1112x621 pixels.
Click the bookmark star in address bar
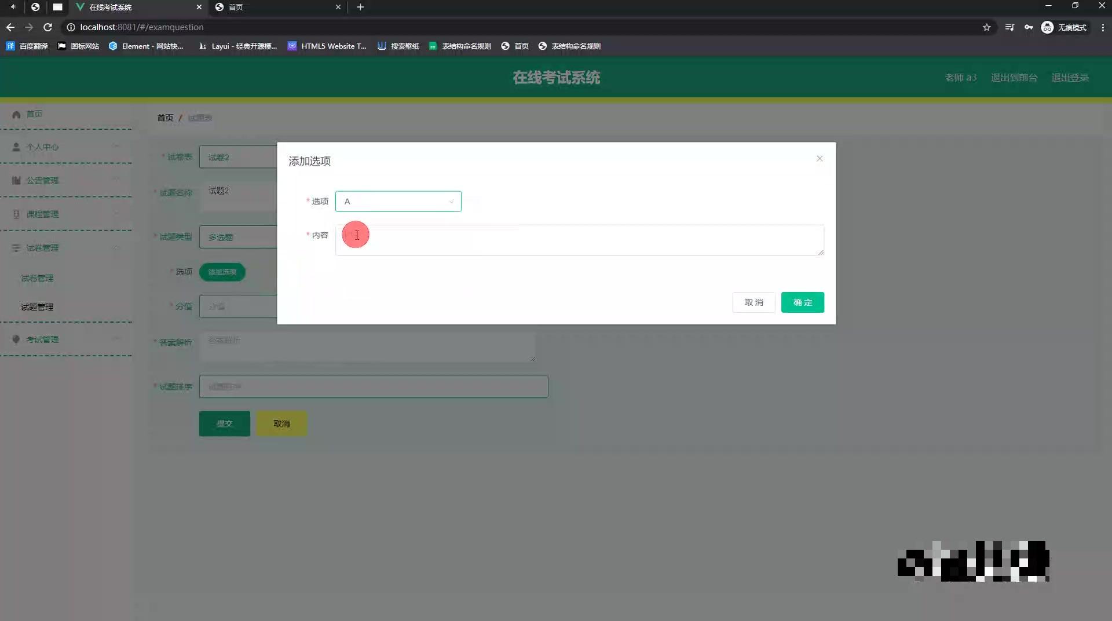point(987,27)
